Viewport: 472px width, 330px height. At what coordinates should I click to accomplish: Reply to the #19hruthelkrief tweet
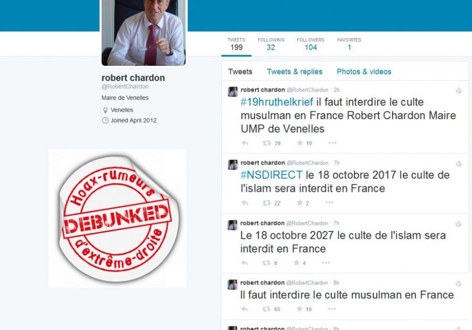click(x=245, y=143)
